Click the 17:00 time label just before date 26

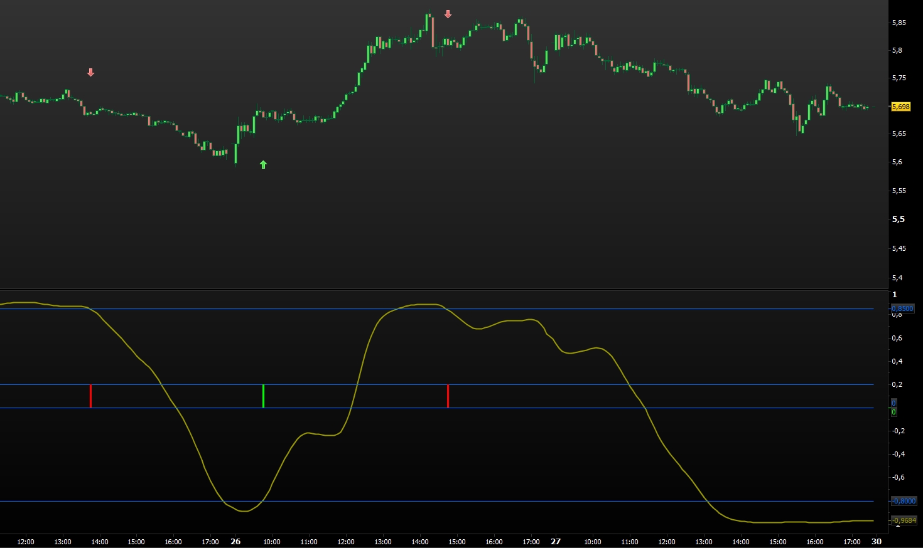(210, 542)
